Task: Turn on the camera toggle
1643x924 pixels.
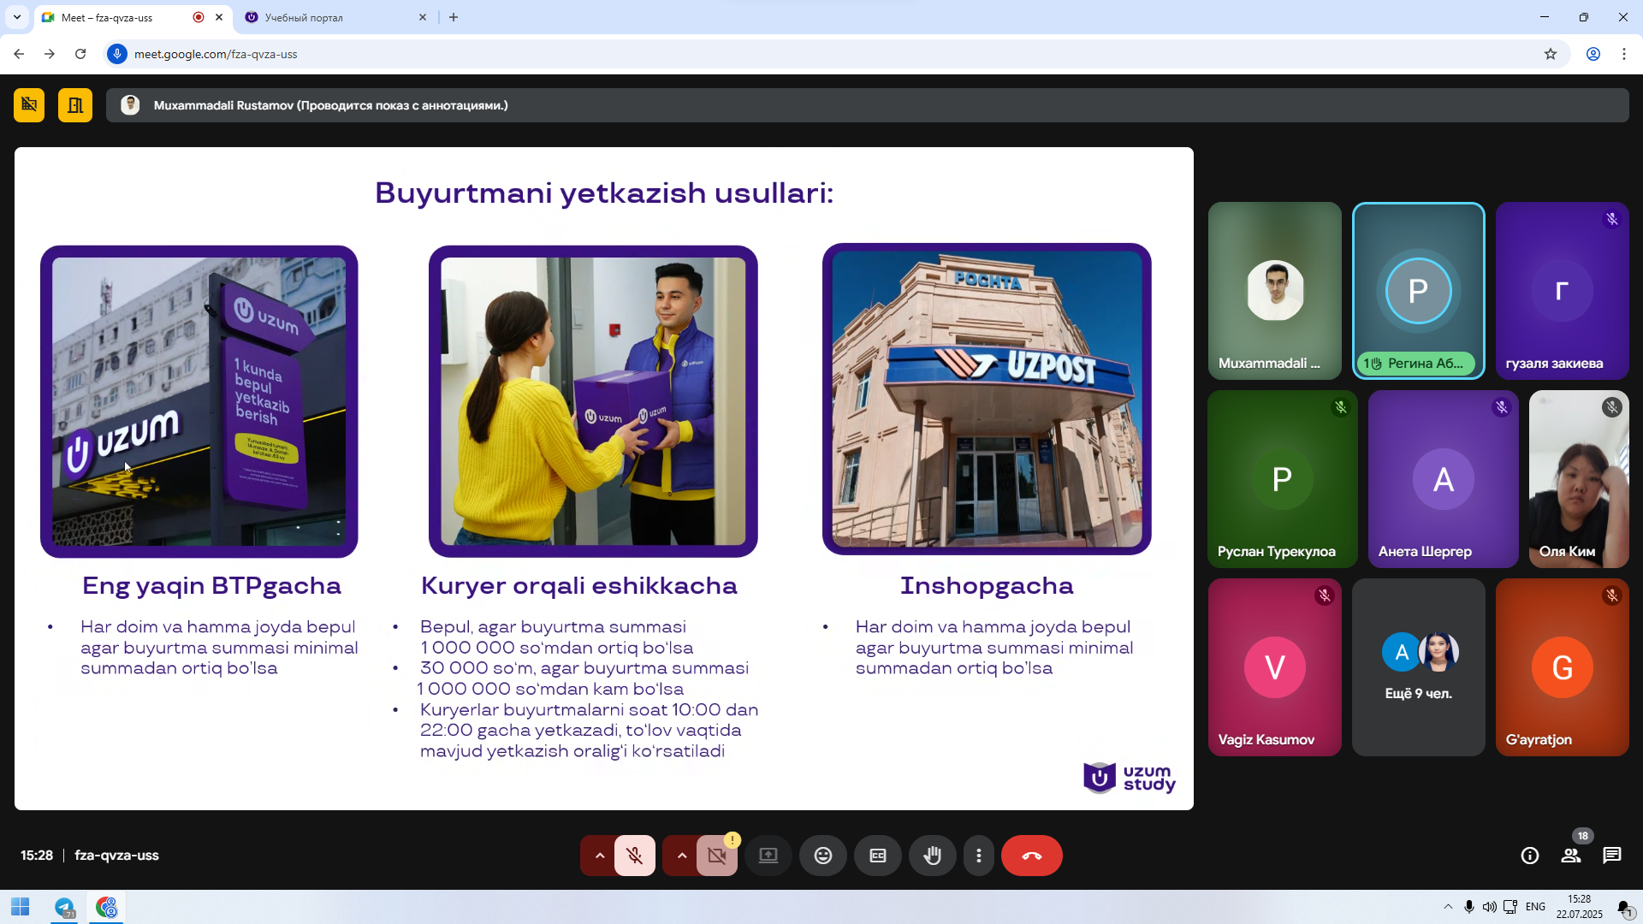Action: pyautogui.click(x=716, y=856)
